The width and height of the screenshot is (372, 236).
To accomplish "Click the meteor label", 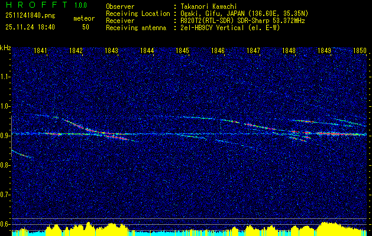I will (x=84, y=18).
